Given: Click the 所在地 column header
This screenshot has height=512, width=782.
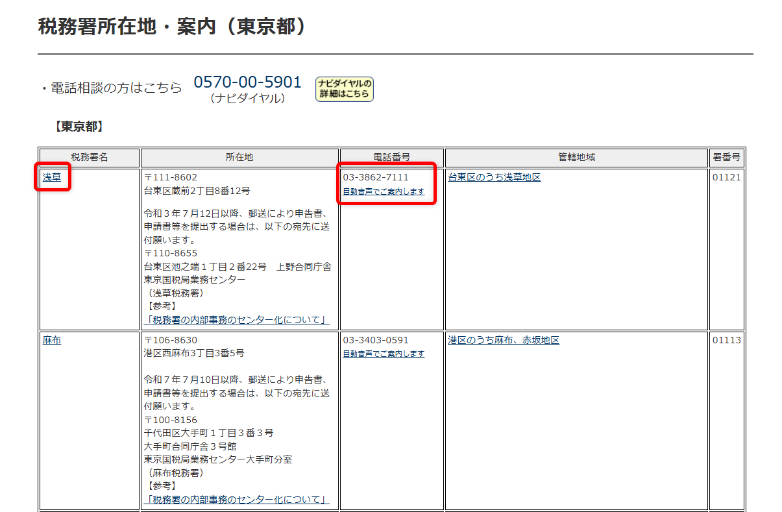Looking at the screenshot, I should point(239,157).
